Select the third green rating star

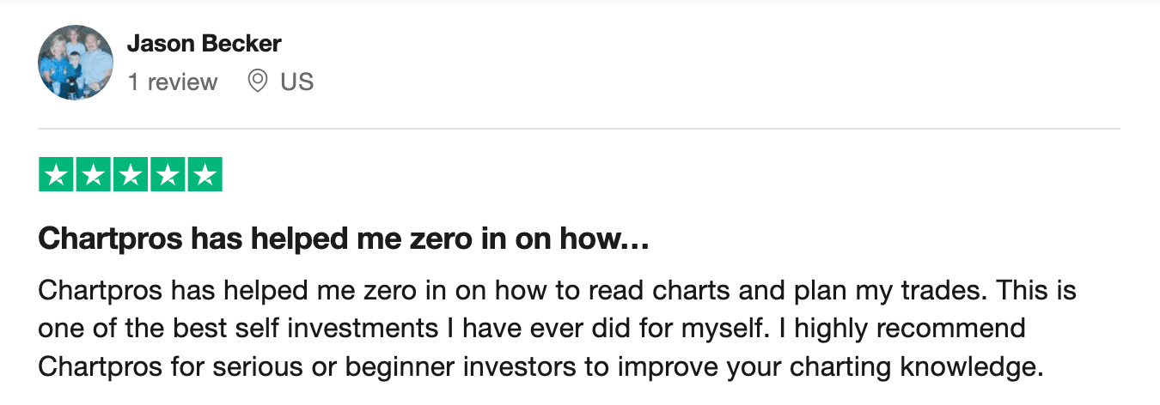point(131,175)
